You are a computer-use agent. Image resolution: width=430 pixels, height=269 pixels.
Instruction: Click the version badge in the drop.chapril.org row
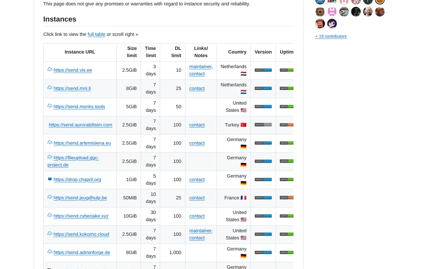[263, 180]
